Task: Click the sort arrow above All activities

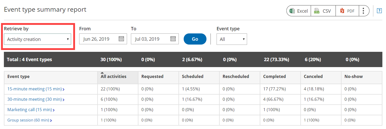Action: point(102,73)
